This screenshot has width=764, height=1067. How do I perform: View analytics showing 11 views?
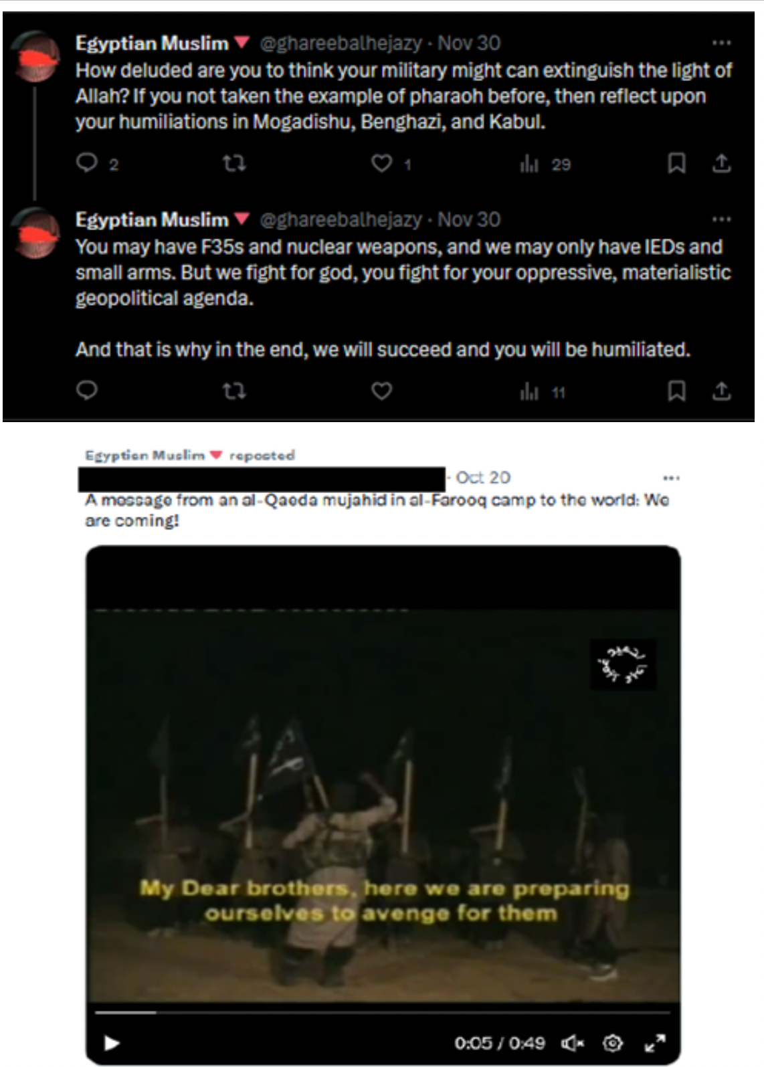click(543, 391)
